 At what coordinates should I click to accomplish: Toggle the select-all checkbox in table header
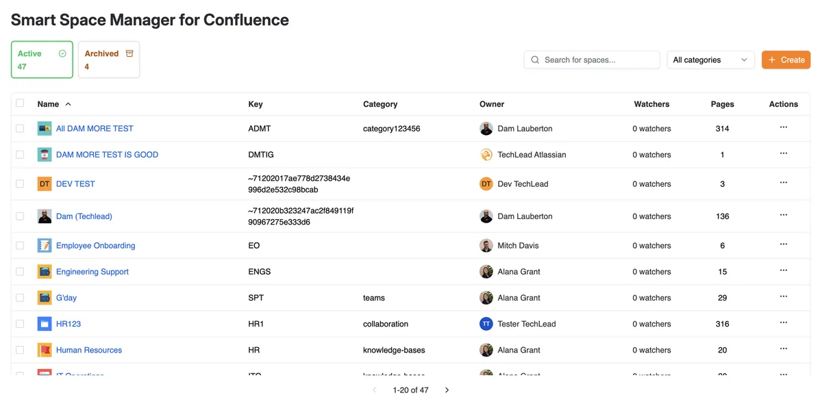[x=20, y=103]
